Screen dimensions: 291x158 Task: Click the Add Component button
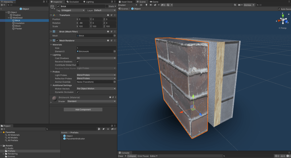83,109
